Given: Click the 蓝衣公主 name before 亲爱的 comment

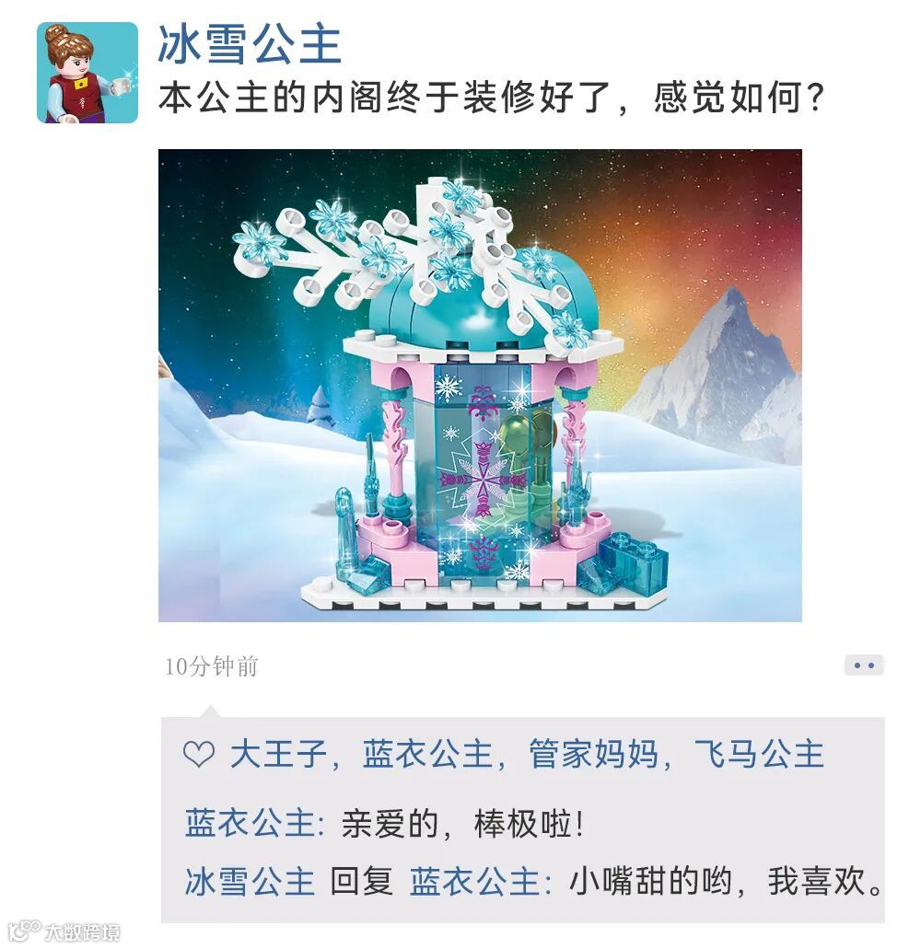Looking at the screenshot, I should coord(250,823).
